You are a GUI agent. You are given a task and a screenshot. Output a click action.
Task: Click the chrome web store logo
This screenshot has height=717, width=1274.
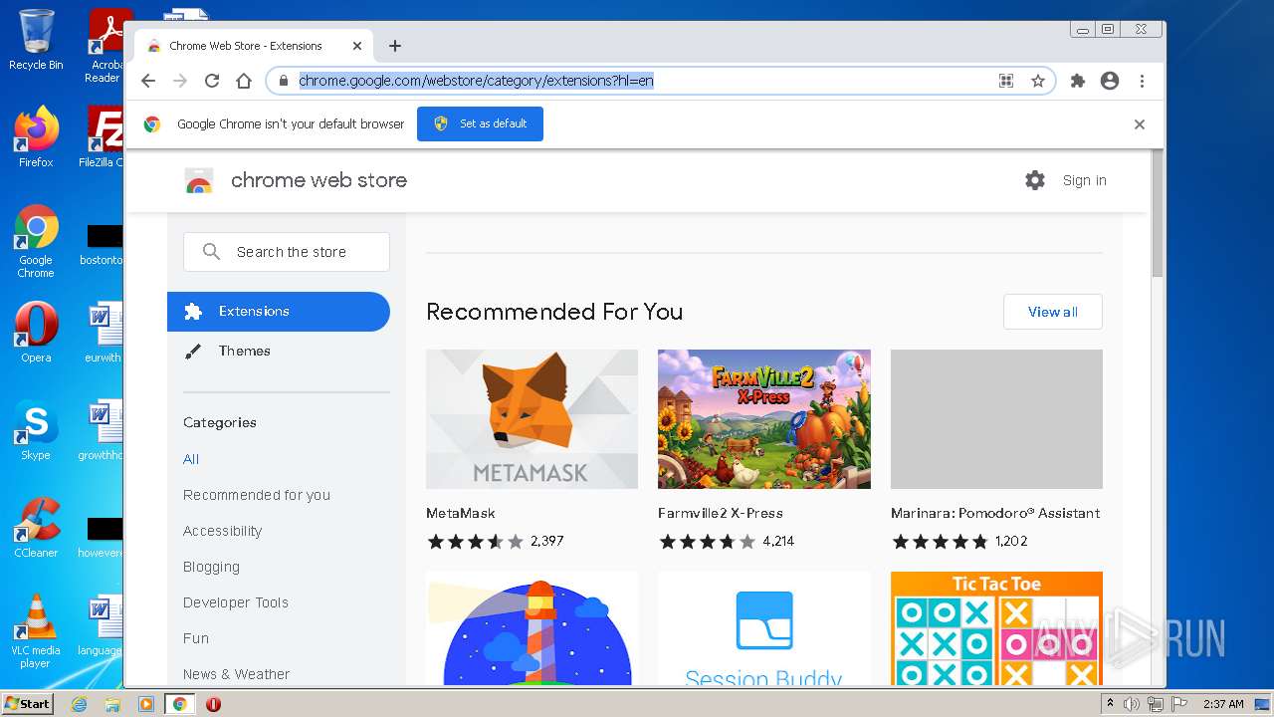[199, 180]
